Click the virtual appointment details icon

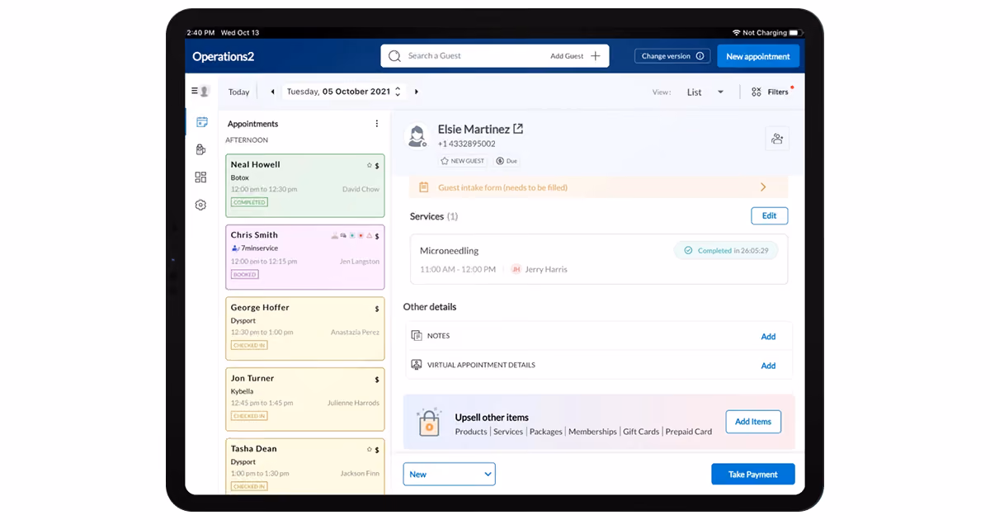tap(417, 365)
